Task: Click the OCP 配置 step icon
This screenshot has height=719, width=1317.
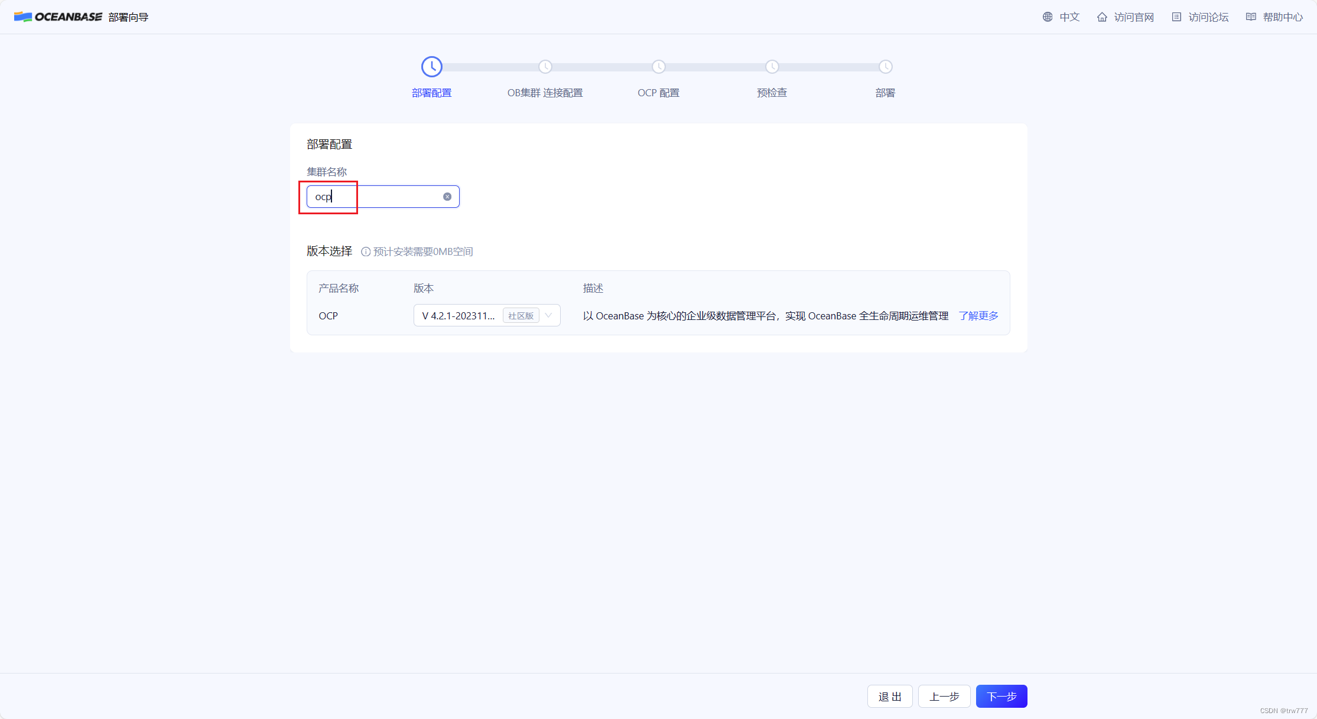Action: click(x=658, y=67)
